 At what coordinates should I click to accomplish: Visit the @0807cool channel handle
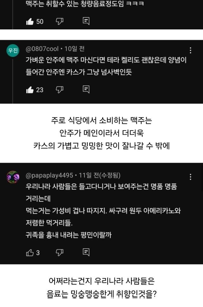(42, 48)
